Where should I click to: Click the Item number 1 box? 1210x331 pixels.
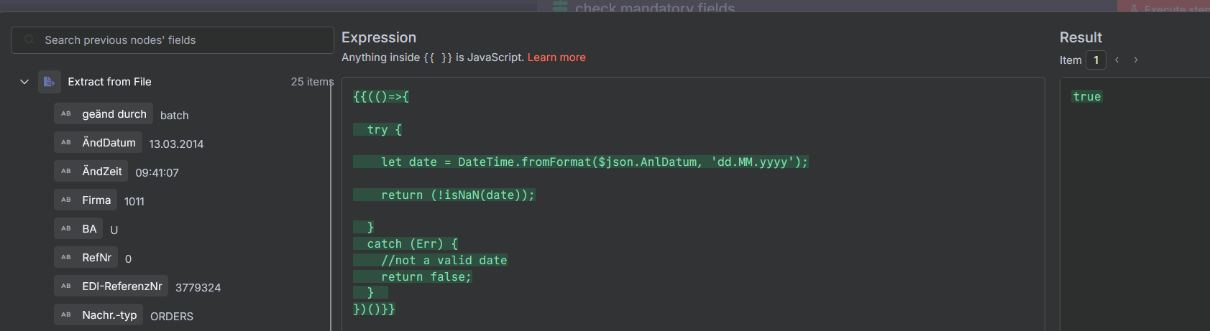1096,60
